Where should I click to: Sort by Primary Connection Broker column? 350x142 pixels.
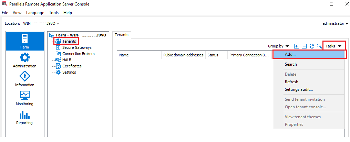pos(249,55)
